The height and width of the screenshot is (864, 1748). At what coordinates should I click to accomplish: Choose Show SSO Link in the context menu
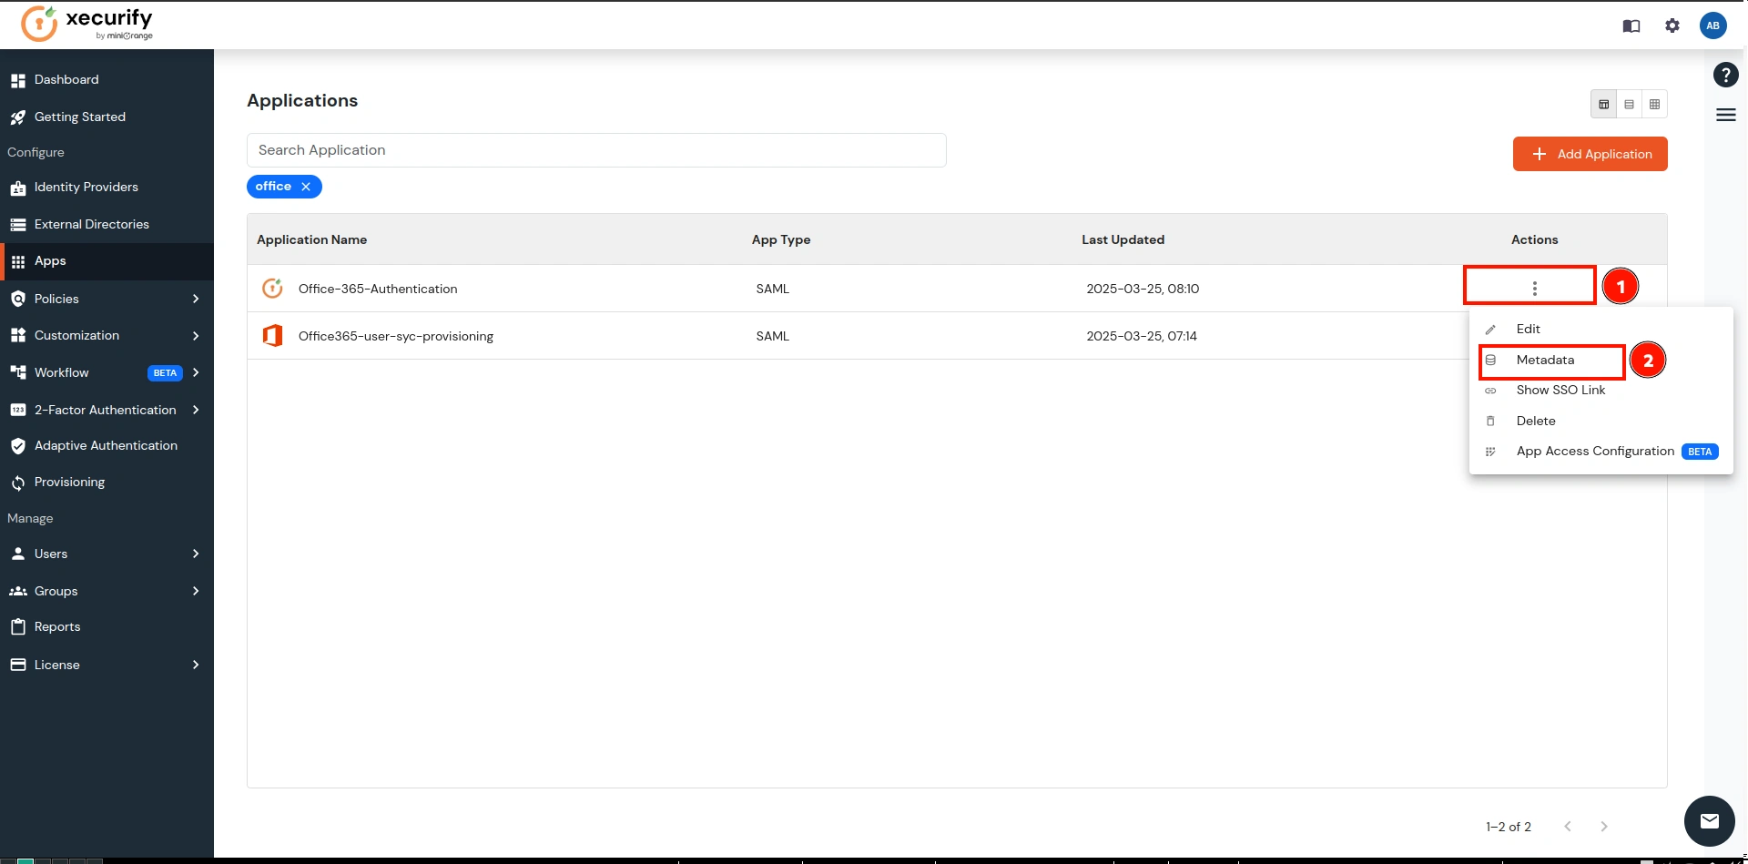(x=1560, y=390)
